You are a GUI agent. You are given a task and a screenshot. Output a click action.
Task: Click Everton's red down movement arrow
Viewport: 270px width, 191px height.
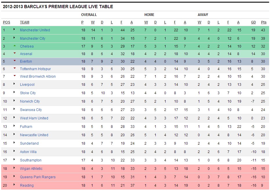15,61
